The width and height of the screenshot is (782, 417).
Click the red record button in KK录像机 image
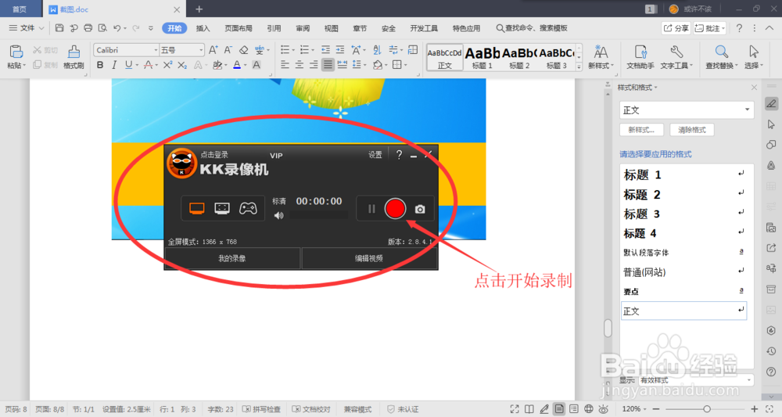point(395,208)
